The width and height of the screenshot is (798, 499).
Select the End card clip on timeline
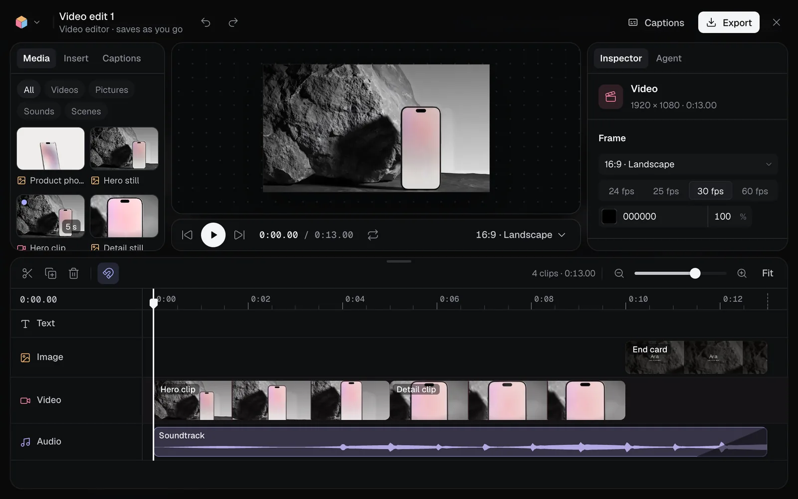(x=696, y=357)
